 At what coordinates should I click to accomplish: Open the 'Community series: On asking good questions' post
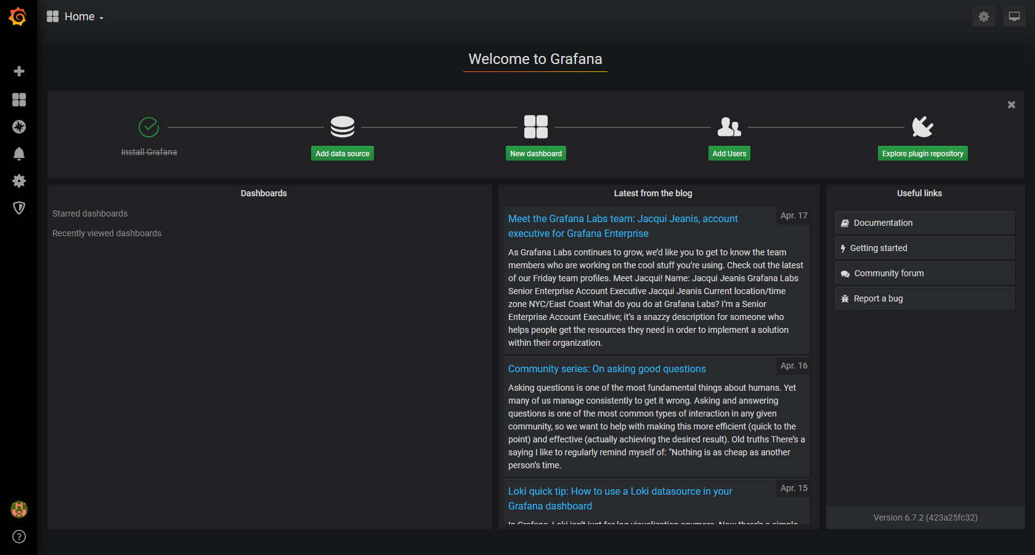click(x=607, y=369)
